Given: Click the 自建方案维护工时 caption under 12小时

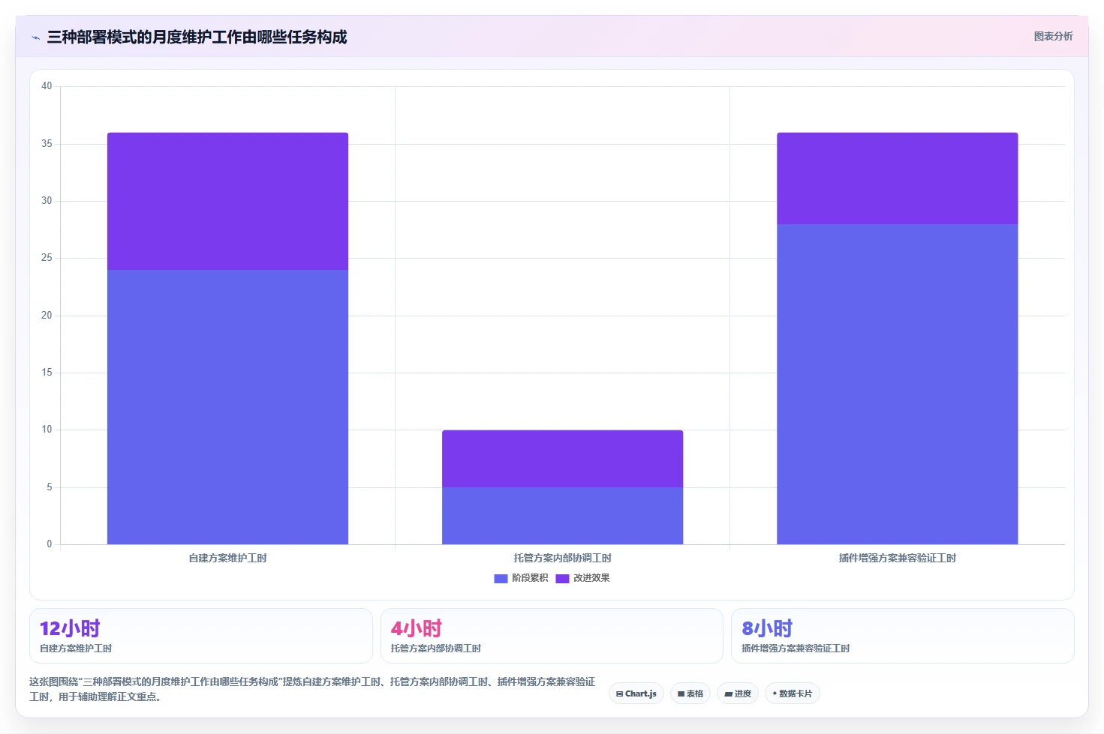Looking at the screenshot, I should coord(76,649).
